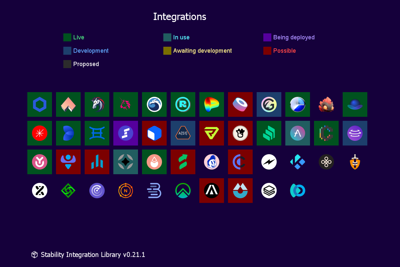
Task: Select the navy Development legend swatch
Action: [67, 51]
